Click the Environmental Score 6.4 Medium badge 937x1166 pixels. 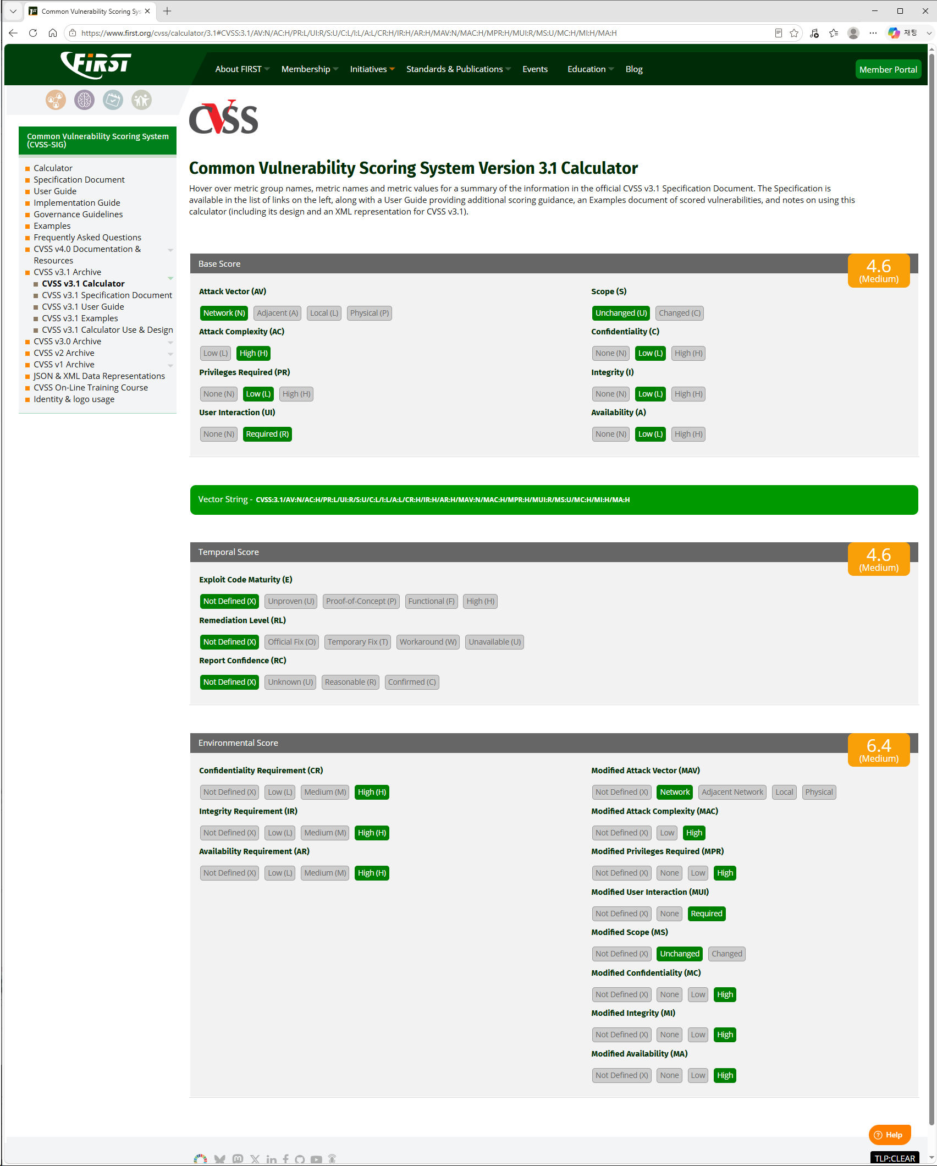point(879,750)
